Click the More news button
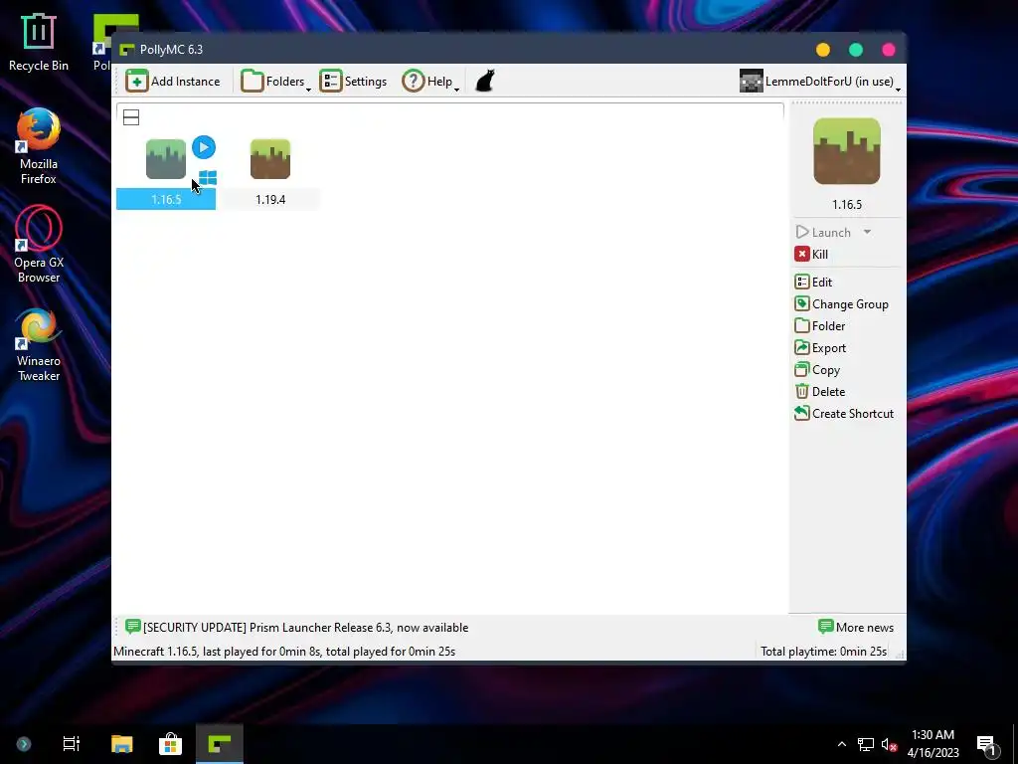The image size is (1018, 764). click(856, 627)
